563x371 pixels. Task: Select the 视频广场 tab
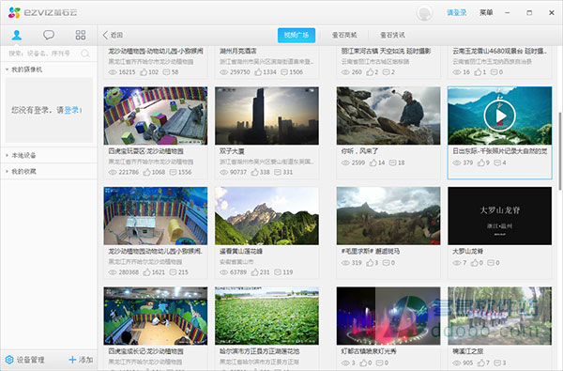click(x=297, y=36)
